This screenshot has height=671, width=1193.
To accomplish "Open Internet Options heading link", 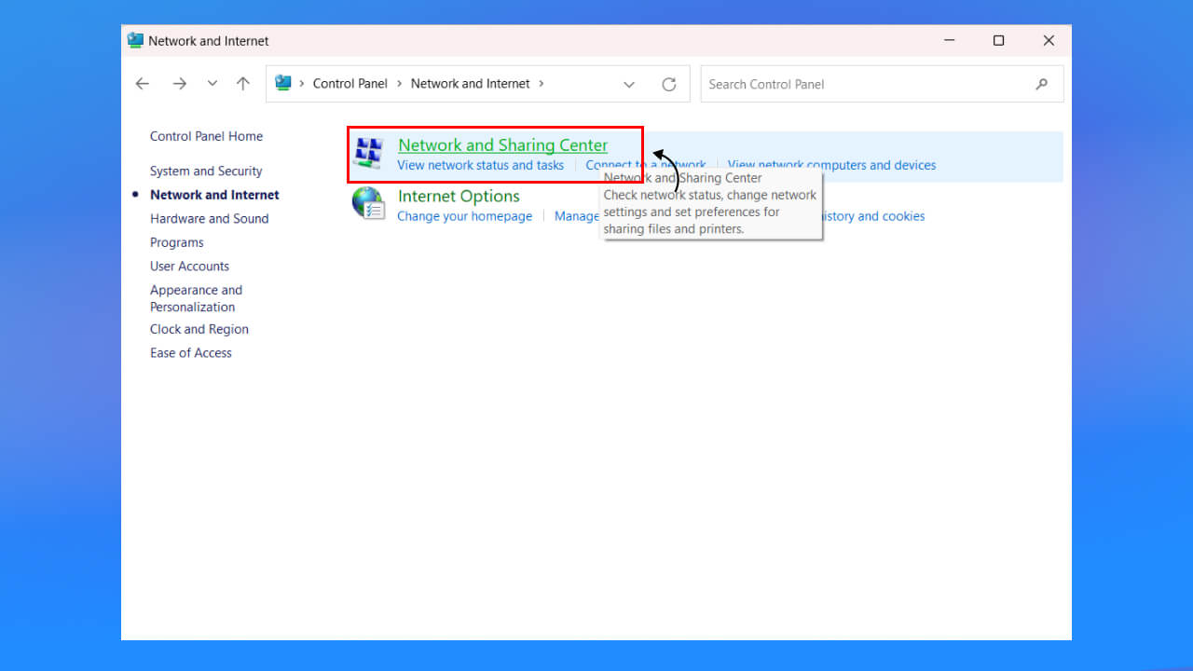I will pyautogui.click(x=459, y=196).
